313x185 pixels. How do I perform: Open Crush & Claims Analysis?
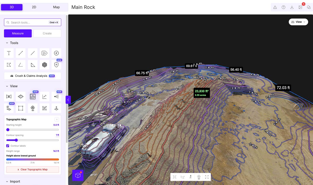[x=33, y=76]
